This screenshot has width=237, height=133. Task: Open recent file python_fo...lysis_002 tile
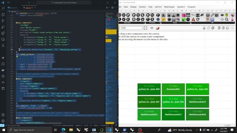point(197,89)
